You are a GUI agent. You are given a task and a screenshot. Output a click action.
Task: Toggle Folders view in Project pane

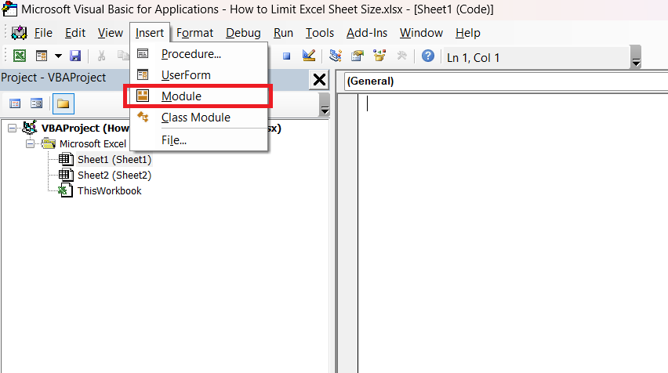coord(63,103)
